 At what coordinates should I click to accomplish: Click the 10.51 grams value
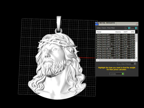click(x=118, y=37)
